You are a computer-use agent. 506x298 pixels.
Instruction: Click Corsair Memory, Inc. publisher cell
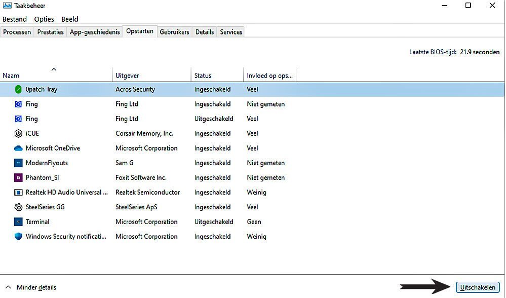(144, 133)
